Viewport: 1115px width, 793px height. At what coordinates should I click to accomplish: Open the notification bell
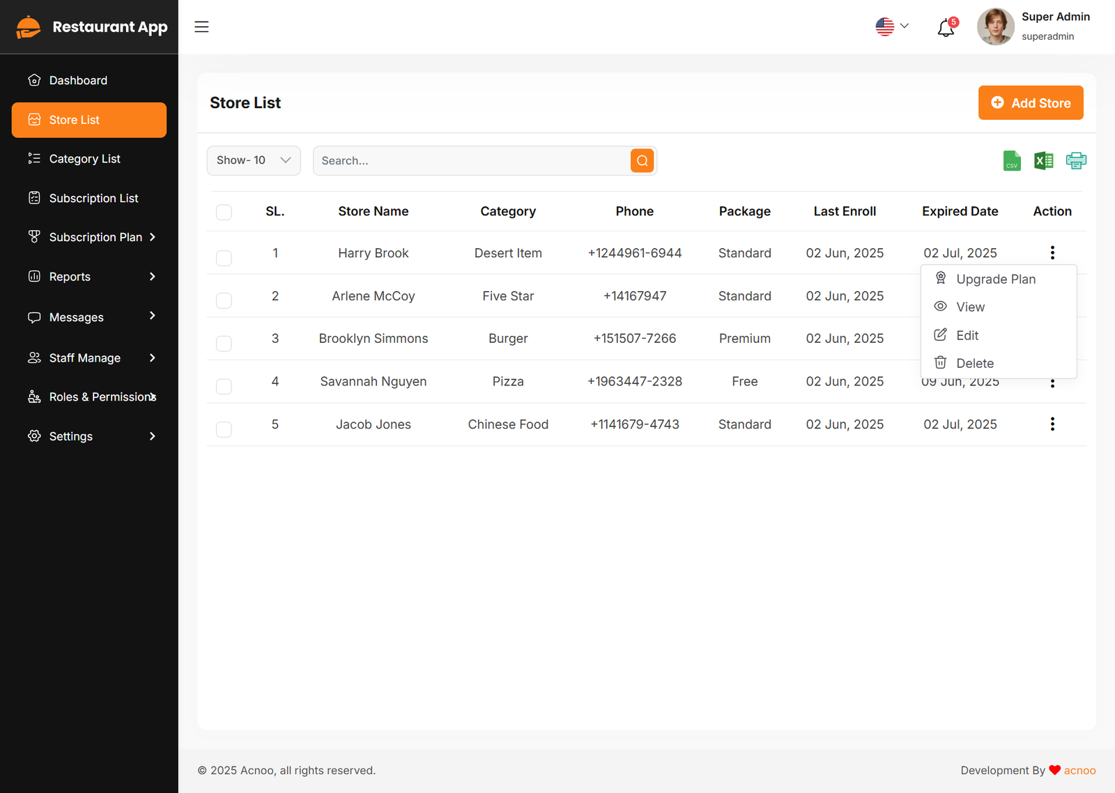pyautogui.click(x=946, y=28)
